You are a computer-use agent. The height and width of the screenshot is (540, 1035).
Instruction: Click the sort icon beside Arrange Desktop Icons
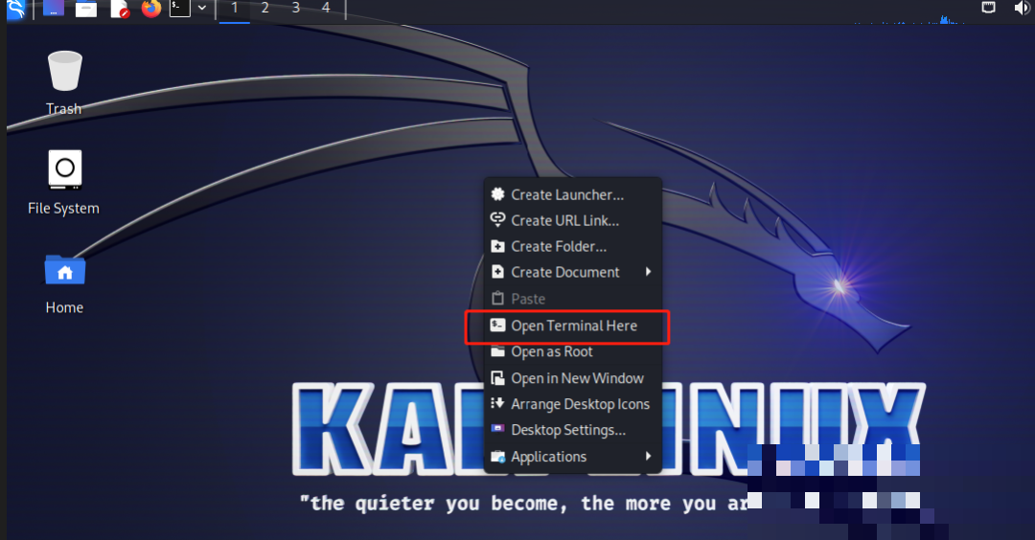click(x=497, y=403)
